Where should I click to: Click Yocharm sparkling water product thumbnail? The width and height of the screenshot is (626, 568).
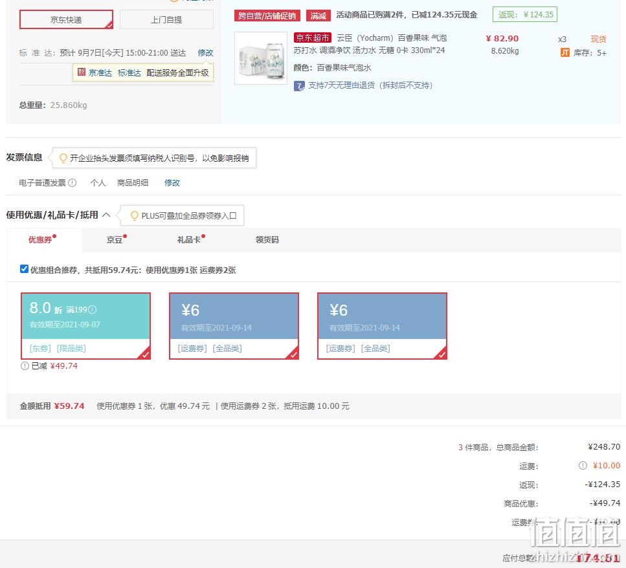coord(261,58)
